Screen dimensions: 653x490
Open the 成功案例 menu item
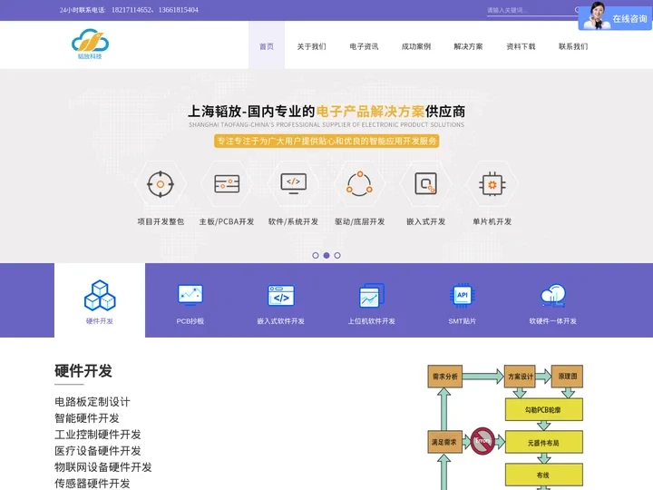(416, 46)
